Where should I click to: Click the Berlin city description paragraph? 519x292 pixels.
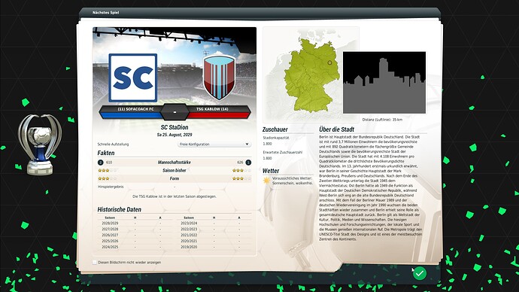point(371,187)
